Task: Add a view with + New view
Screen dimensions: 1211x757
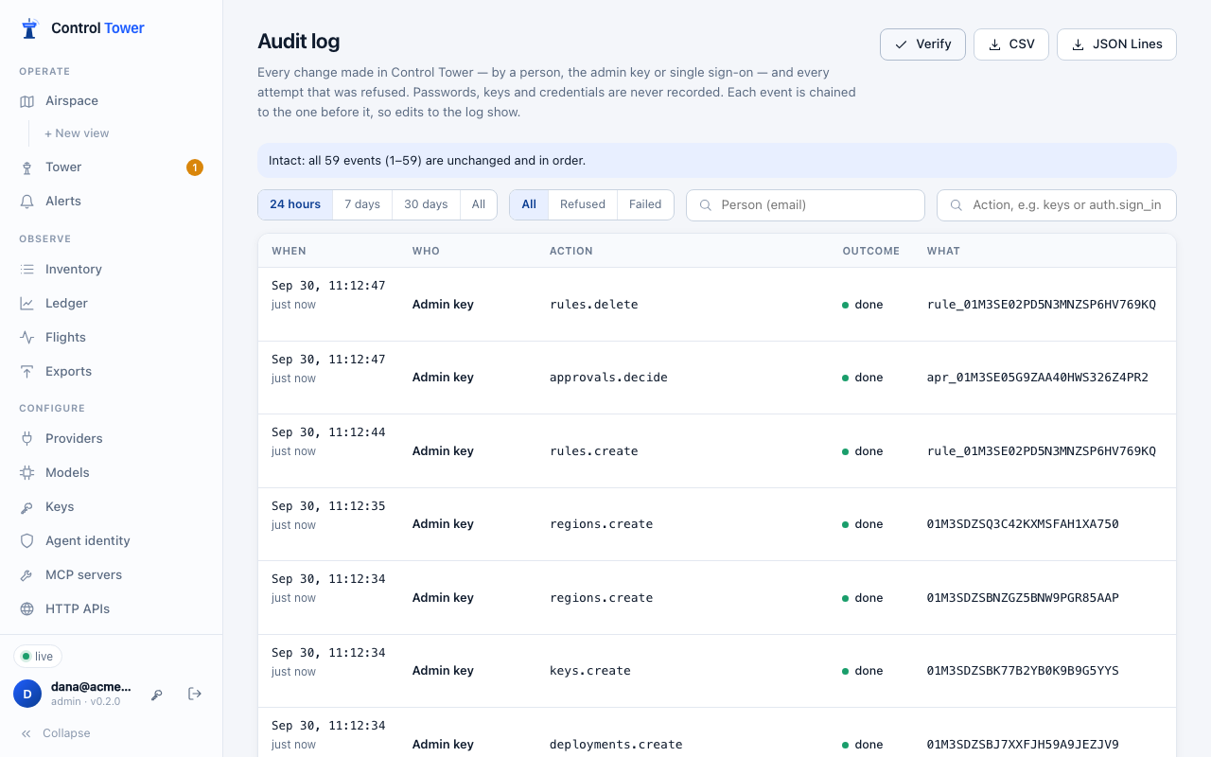Action: click(x=77, y=133)
